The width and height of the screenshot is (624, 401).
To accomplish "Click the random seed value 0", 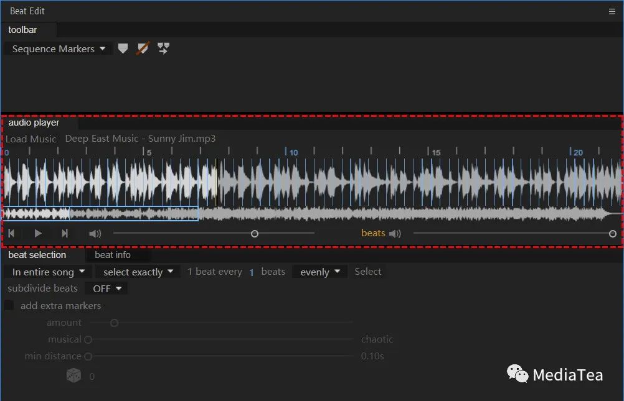I will [92, 376].
